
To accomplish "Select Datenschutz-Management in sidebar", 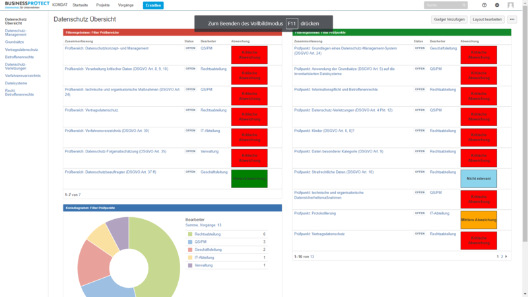I will [16, 32].
